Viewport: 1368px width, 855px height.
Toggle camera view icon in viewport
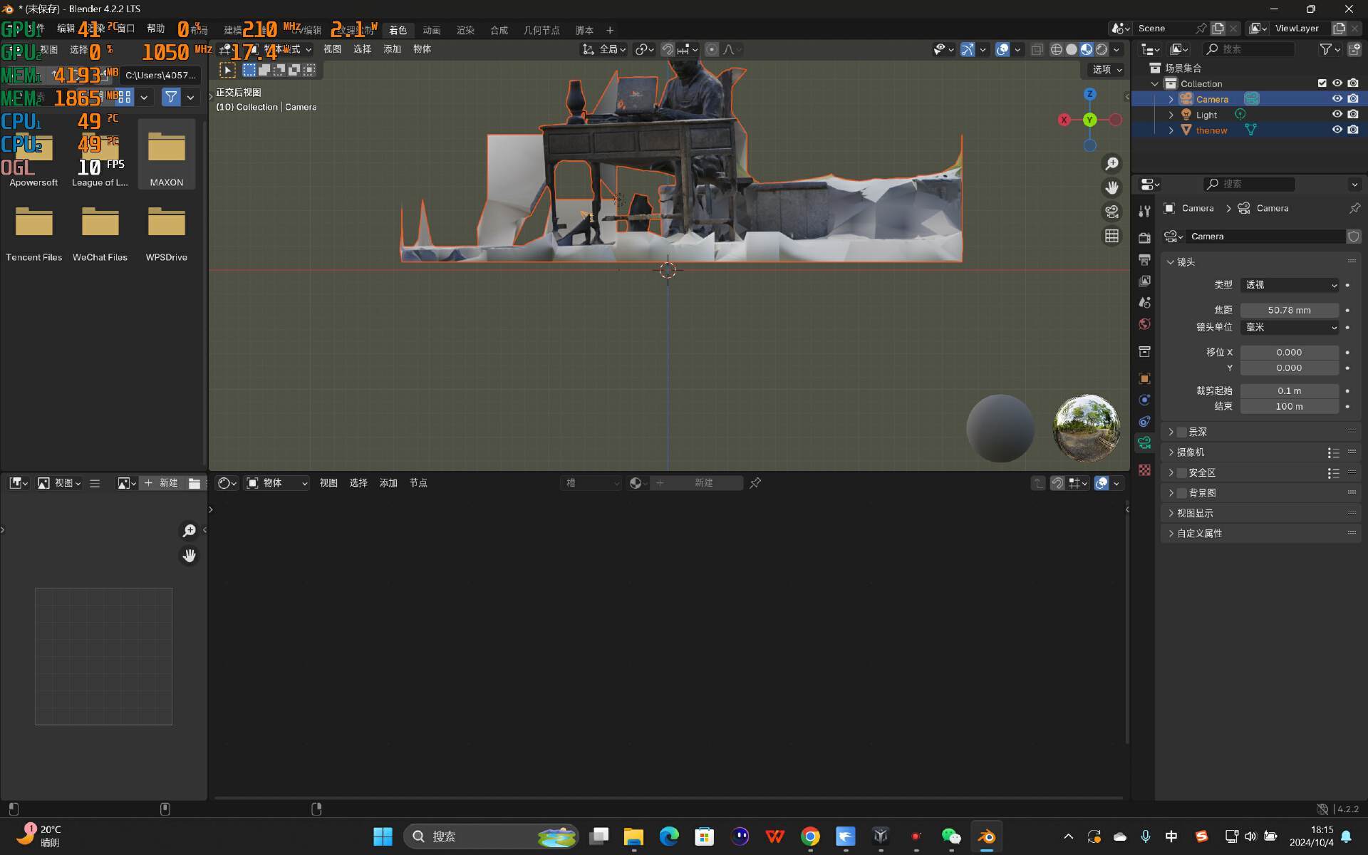pyautogui.click(x=1111, y=212)
